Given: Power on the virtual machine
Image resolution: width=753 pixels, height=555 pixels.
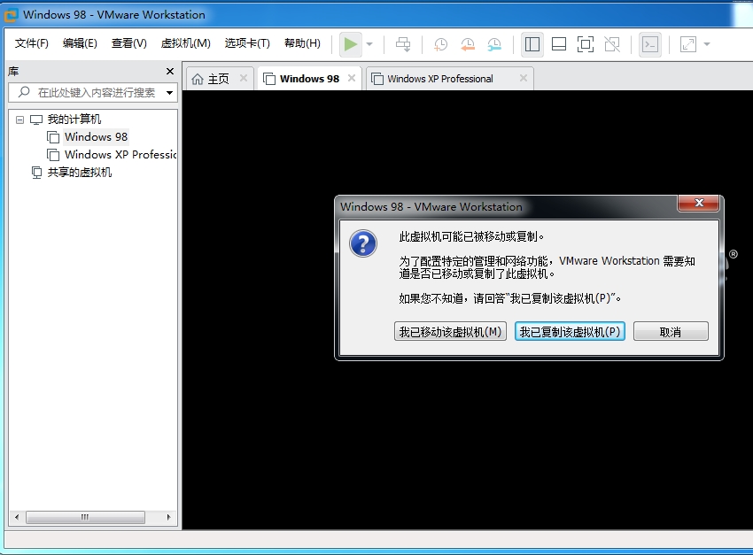Looking at the screenshot, I should tap(351, 43).
